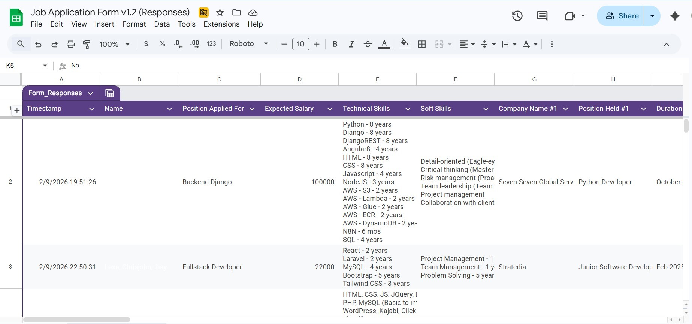Screen dimensions: 692x324
Task: Decrease font size with minus button
Action: (284, 44)
